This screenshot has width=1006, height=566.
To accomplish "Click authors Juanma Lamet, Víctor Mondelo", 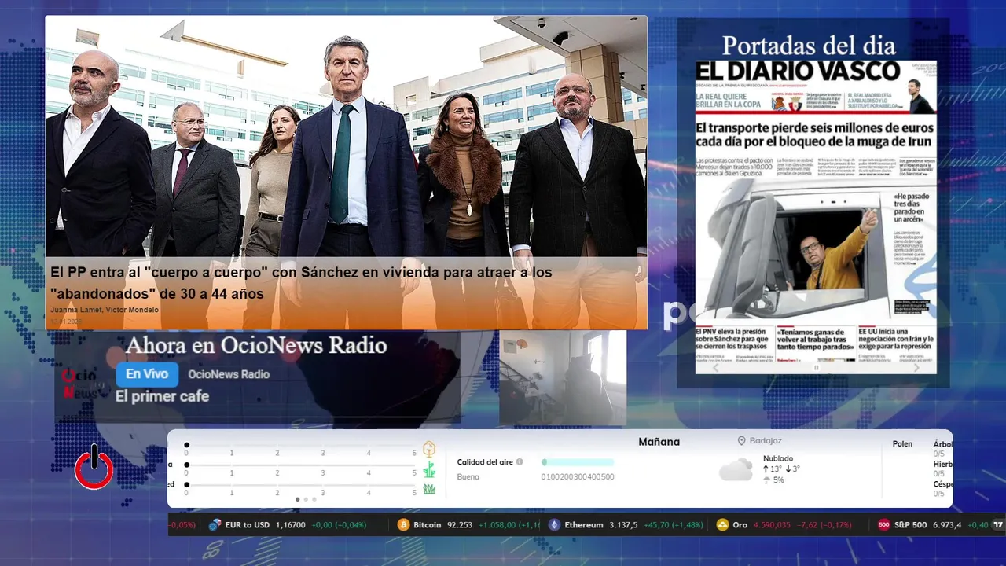I will pos(105,310).
